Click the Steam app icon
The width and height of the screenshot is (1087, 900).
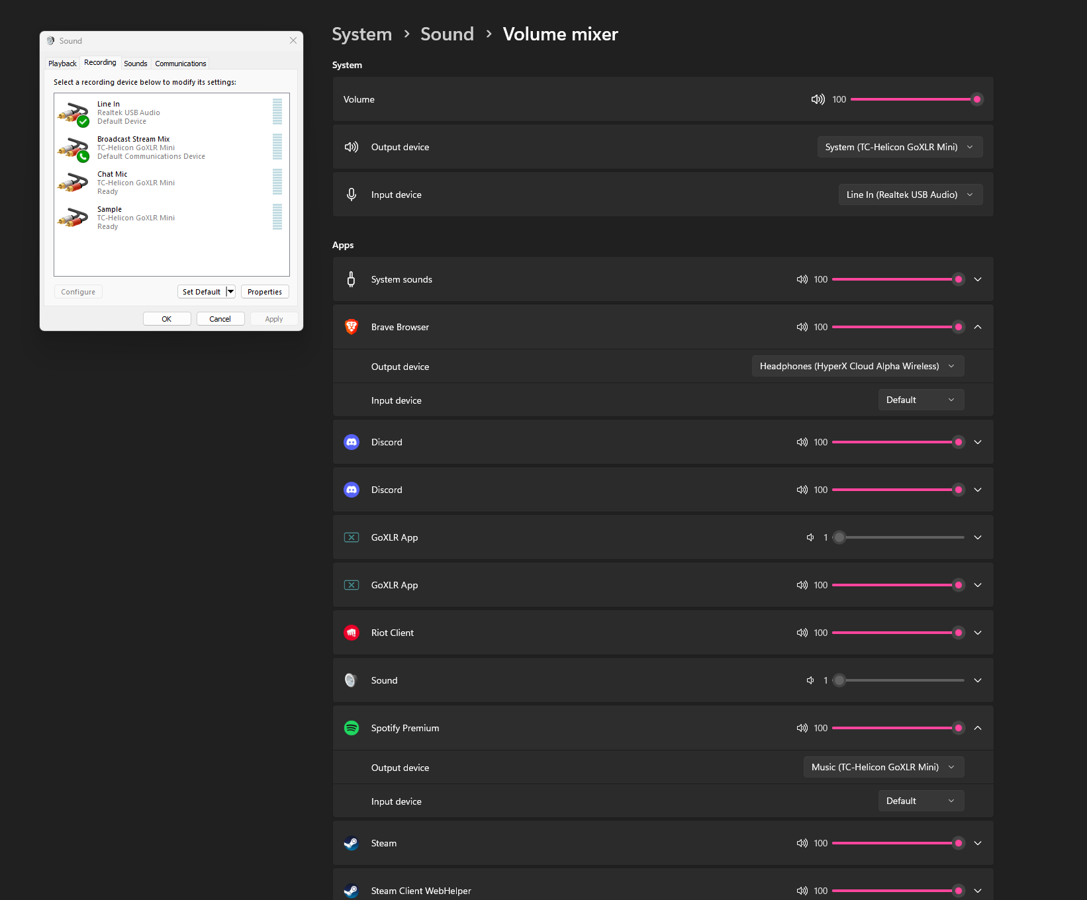(x=352, y=843)
